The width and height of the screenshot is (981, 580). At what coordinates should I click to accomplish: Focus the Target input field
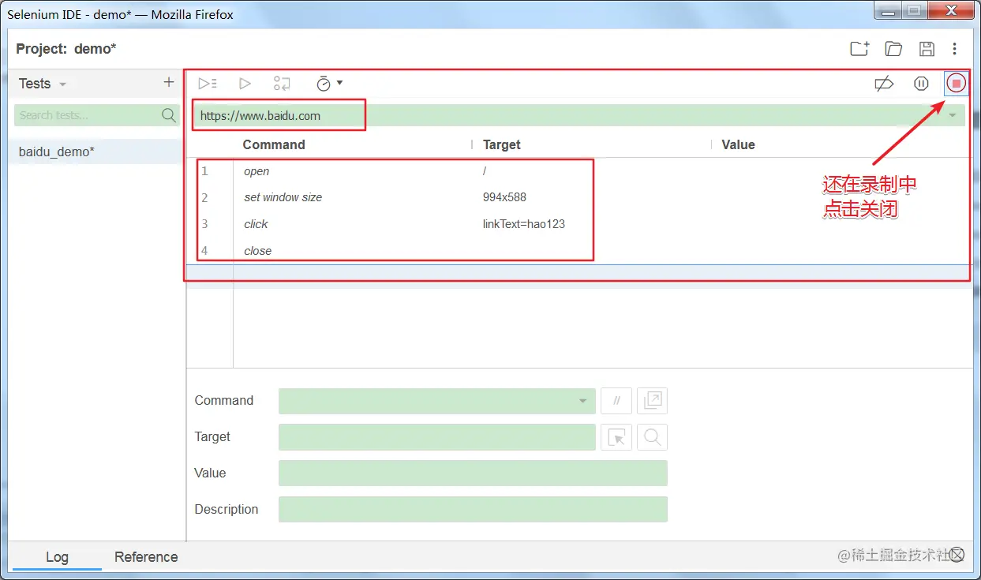pos(437,437)
